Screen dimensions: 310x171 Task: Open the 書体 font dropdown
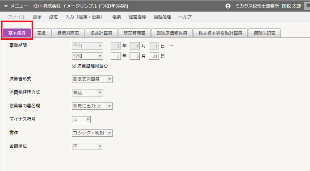pos(92,133)
